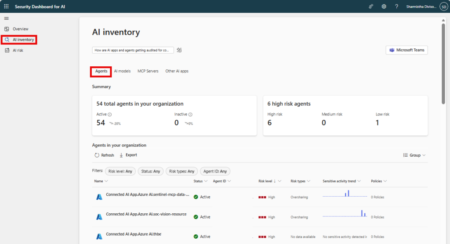
Task: Click activity trend chart for soc-vision-resource
Action: [x=345, y=214]
